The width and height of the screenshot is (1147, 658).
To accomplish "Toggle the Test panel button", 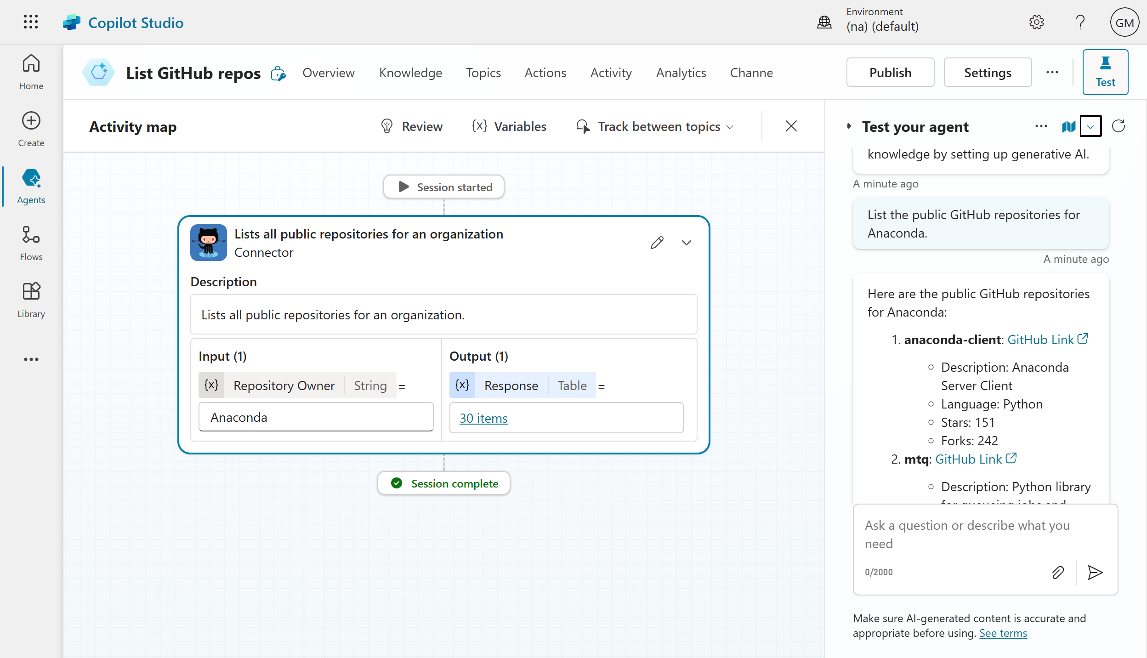I will point(1105,72).
